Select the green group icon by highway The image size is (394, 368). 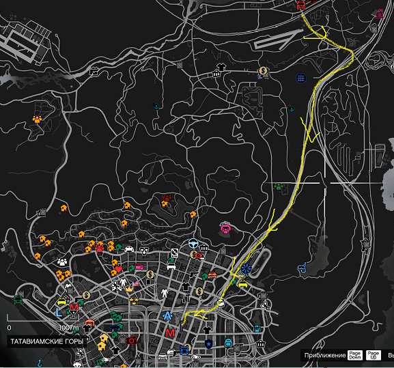coord(279,186)
